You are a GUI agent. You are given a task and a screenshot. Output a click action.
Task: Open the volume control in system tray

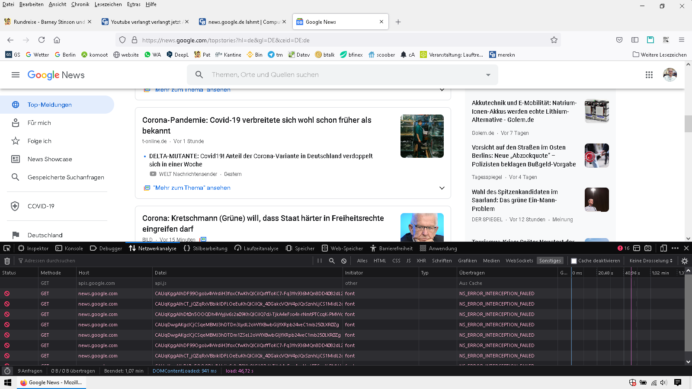tap(664, 383)
